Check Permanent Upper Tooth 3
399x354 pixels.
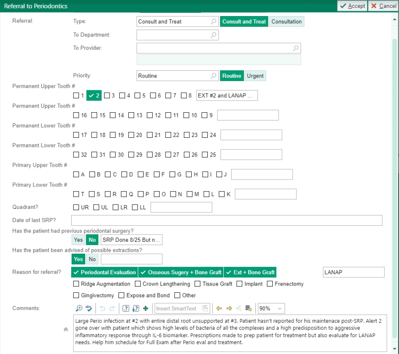107,95
